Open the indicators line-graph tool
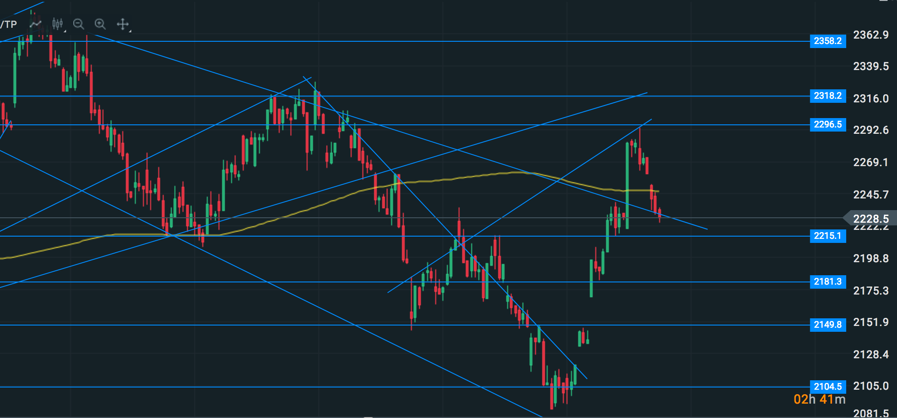The height and width of the screenshot is (418, 897). (36, 24)
